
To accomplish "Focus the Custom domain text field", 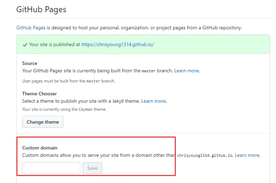I will click(x=51, y=168).
